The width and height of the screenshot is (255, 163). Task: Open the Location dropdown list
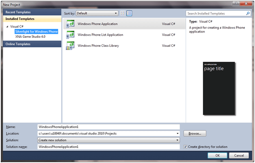click(178, 133)
